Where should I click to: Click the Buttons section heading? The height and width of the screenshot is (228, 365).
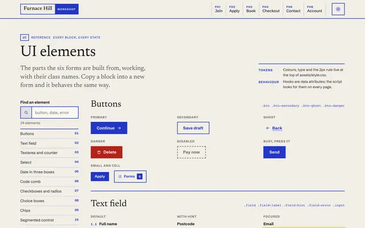tap(106, 104)
